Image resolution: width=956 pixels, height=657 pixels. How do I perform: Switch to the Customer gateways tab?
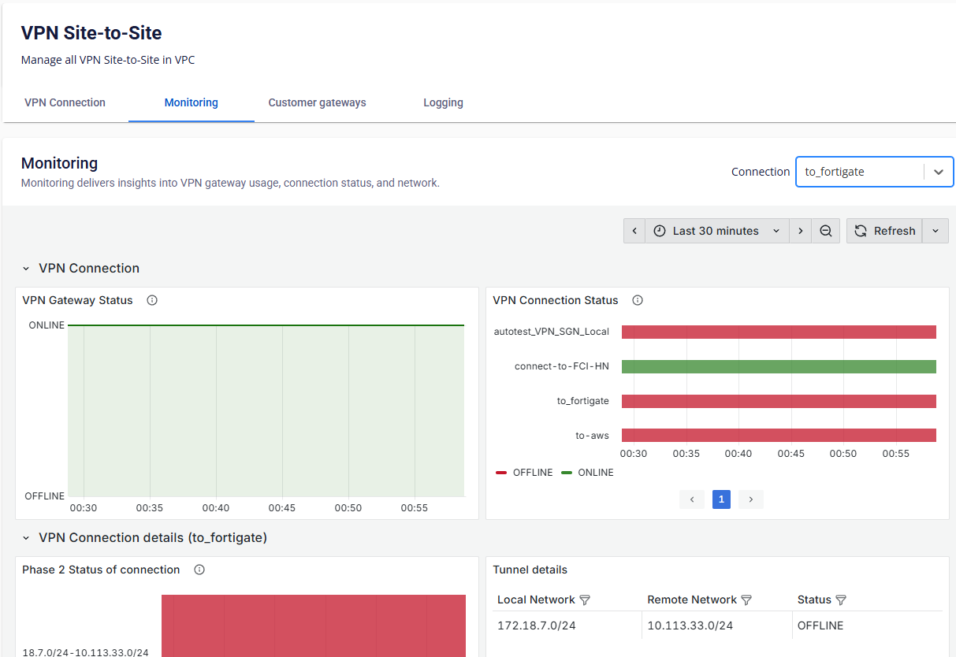point(317,102)
